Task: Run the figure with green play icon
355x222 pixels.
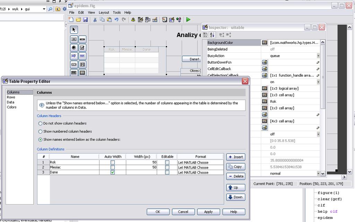Action: [x=188, y=20]
